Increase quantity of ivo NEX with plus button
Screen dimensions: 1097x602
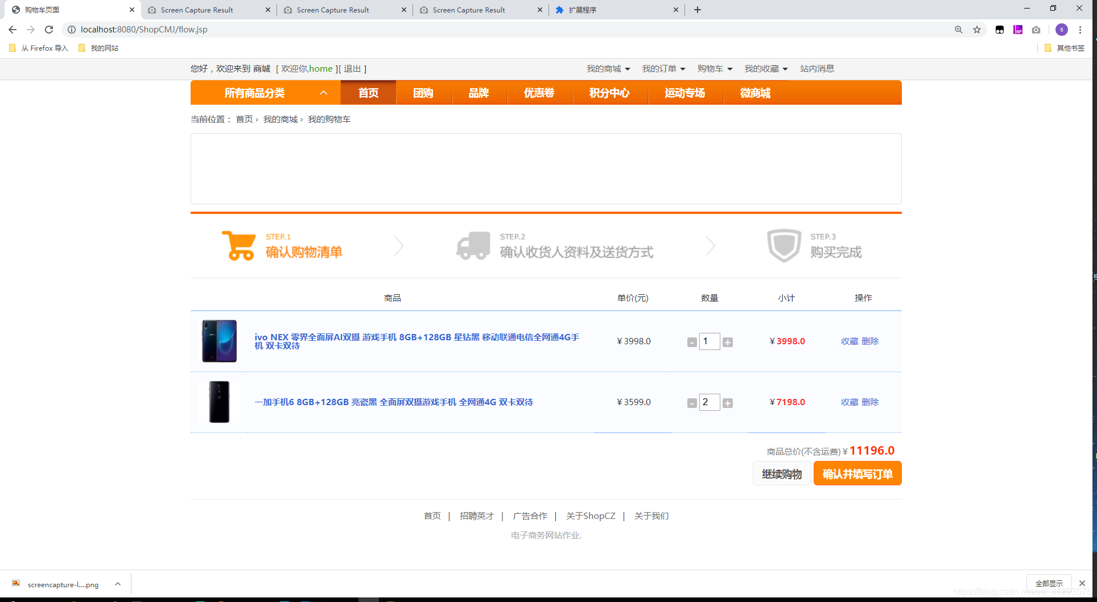click(728, 341)
